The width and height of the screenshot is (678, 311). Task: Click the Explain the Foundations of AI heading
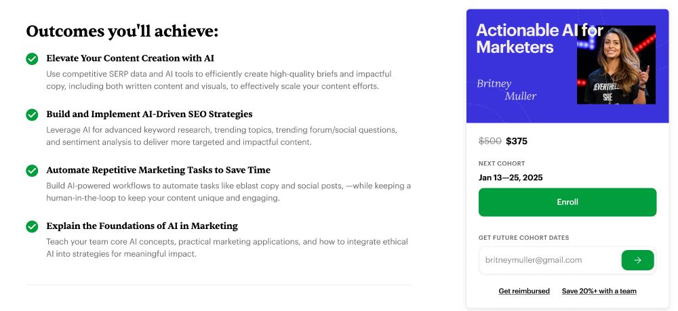click(x=142, y=226)
